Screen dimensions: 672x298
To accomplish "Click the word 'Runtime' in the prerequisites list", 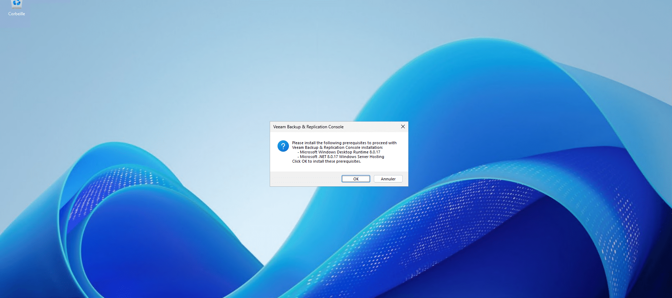I will point(361,152).
